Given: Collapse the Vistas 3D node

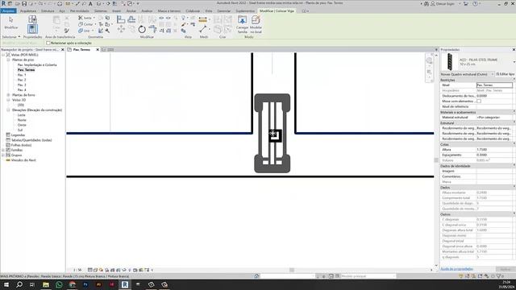Looking at the screenshot, I should (8, 100).
